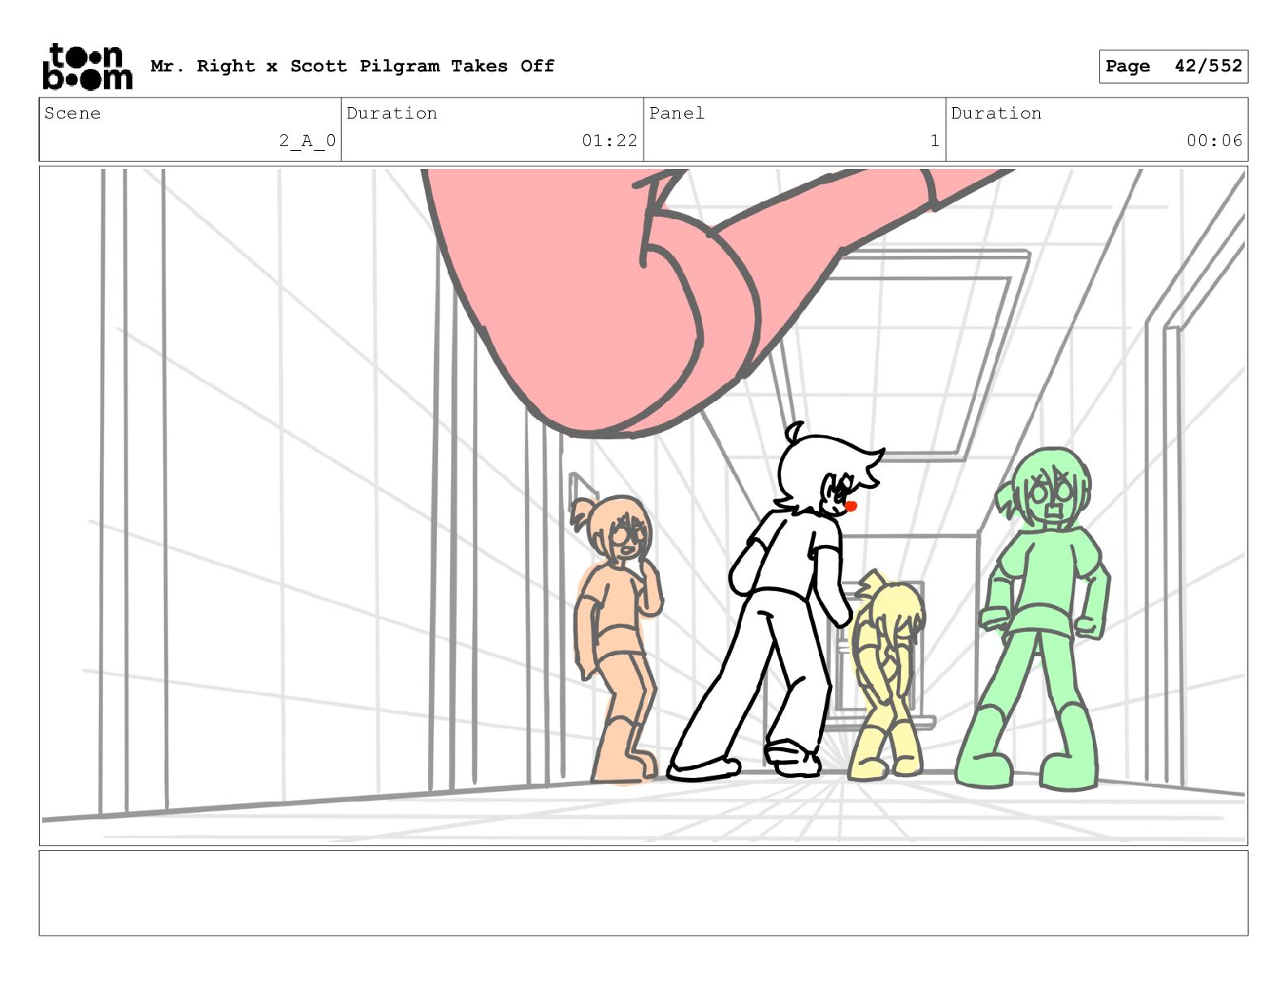
Task: Click the yellow character in the background
Action: coord(886,674)
